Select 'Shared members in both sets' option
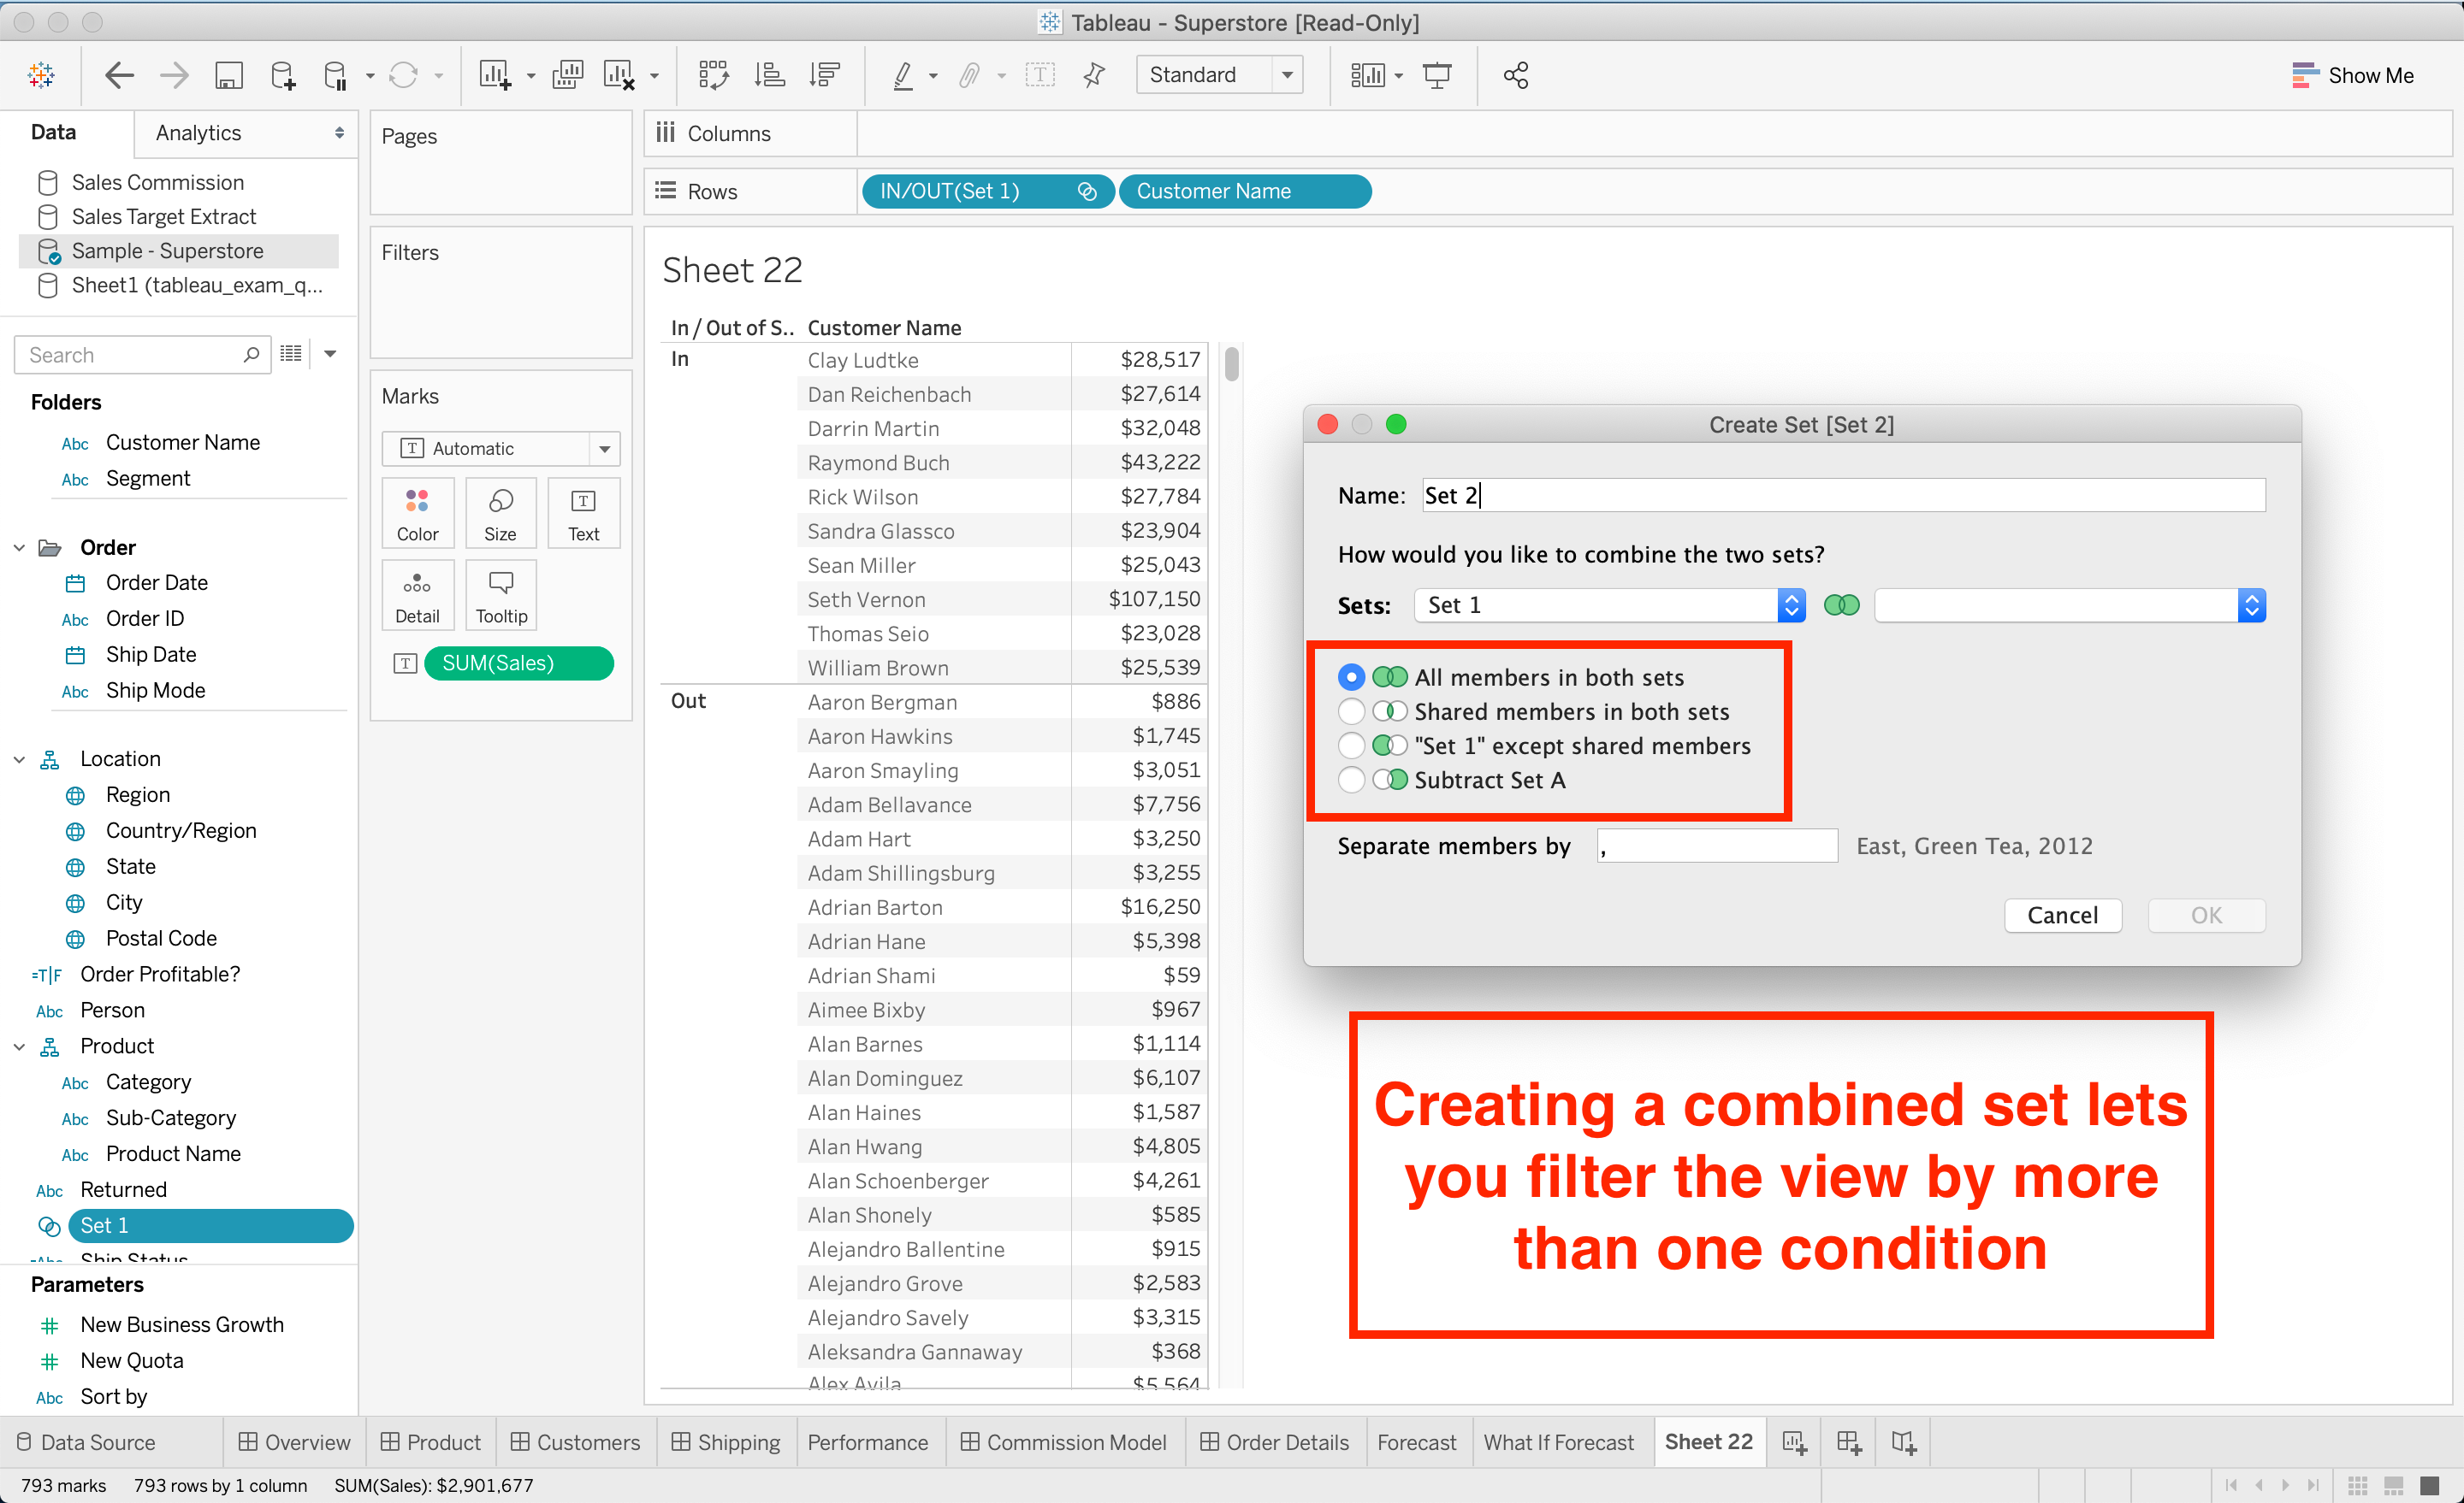The width and height of the screenshot is (2464, 1503). pos(1351,711)
